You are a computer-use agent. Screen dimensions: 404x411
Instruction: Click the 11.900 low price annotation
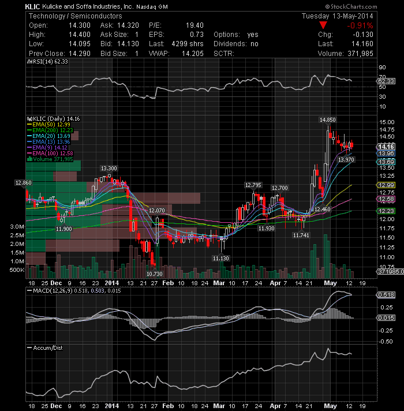[x=63, y=229]
